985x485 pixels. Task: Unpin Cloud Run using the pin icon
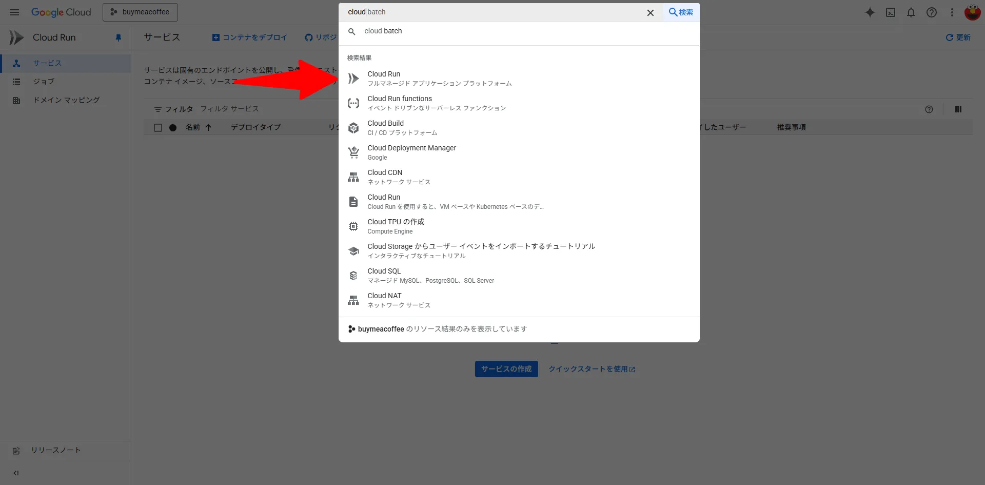[119, 37]
